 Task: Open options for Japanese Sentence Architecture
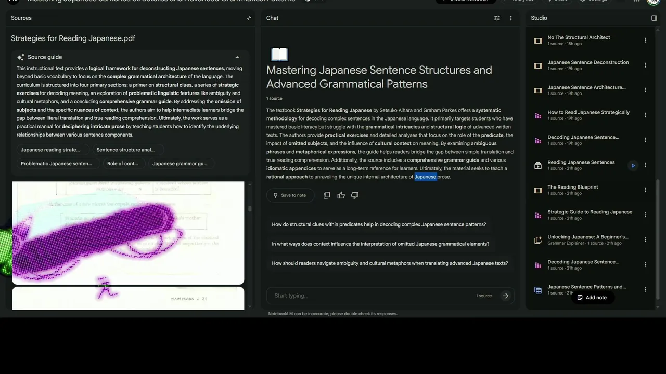click(x=646, y=90)
